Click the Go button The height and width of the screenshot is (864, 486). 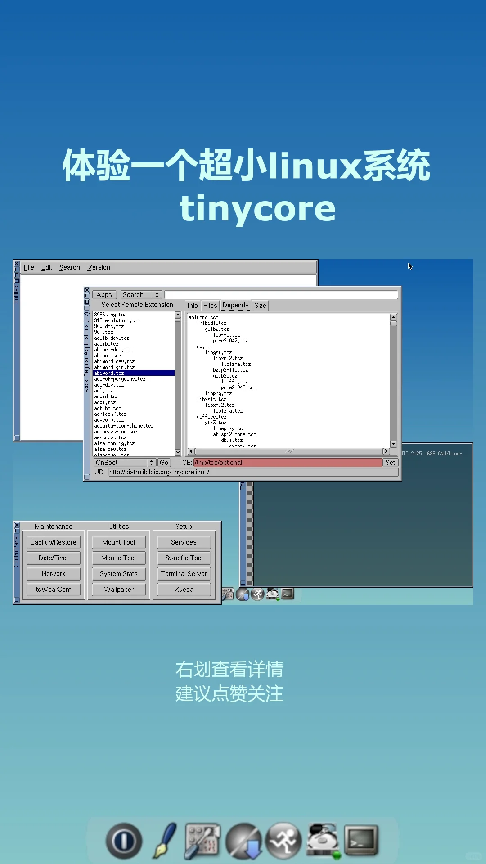click(164, 463)
